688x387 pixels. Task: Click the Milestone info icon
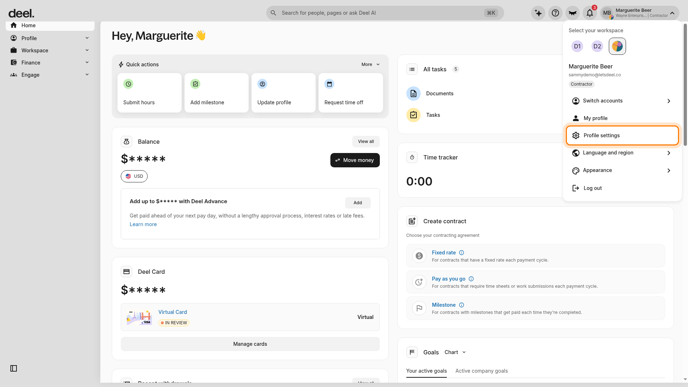pos(462,305)
